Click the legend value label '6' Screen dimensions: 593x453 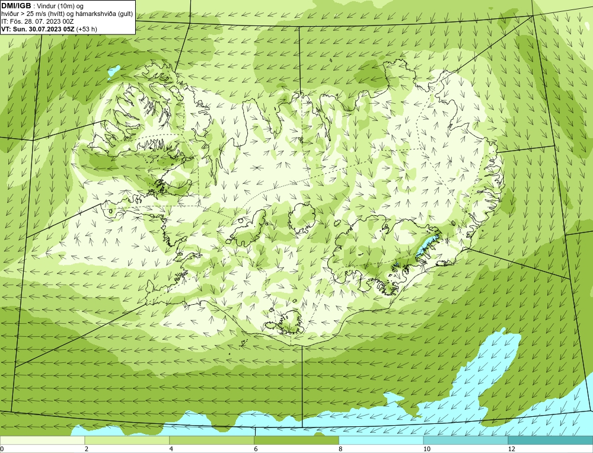pyautogui.click(x=256, y=449)
